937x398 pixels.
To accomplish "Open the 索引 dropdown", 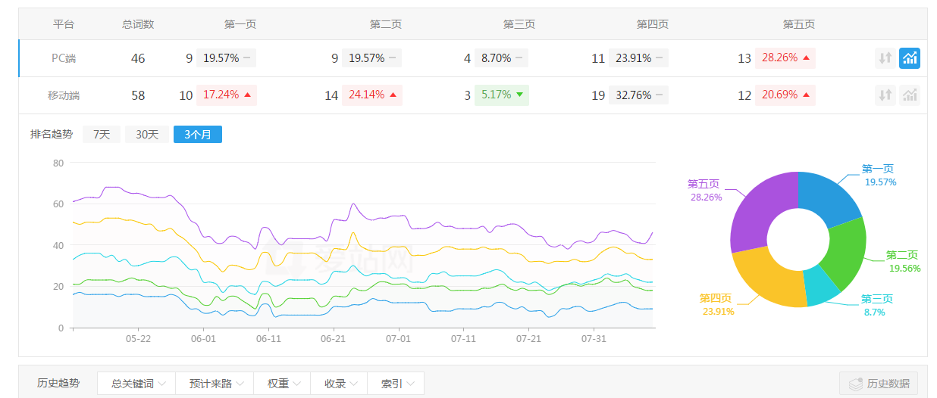I will 396,384.
